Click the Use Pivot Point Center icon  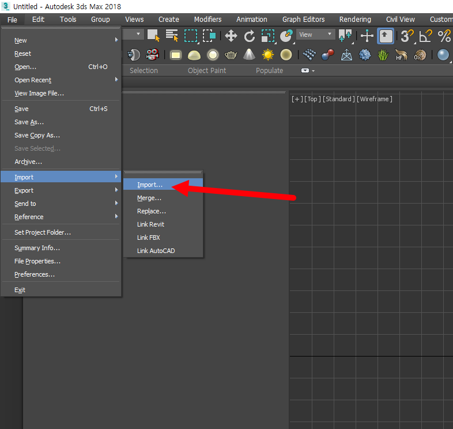346,36
